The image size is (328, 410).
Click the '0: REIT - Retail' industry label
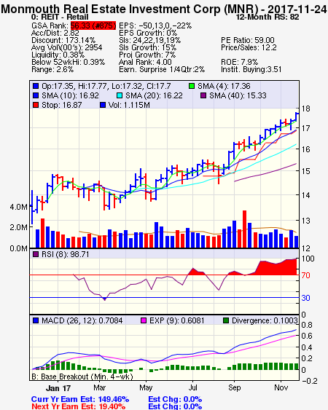tap(60, 17)
